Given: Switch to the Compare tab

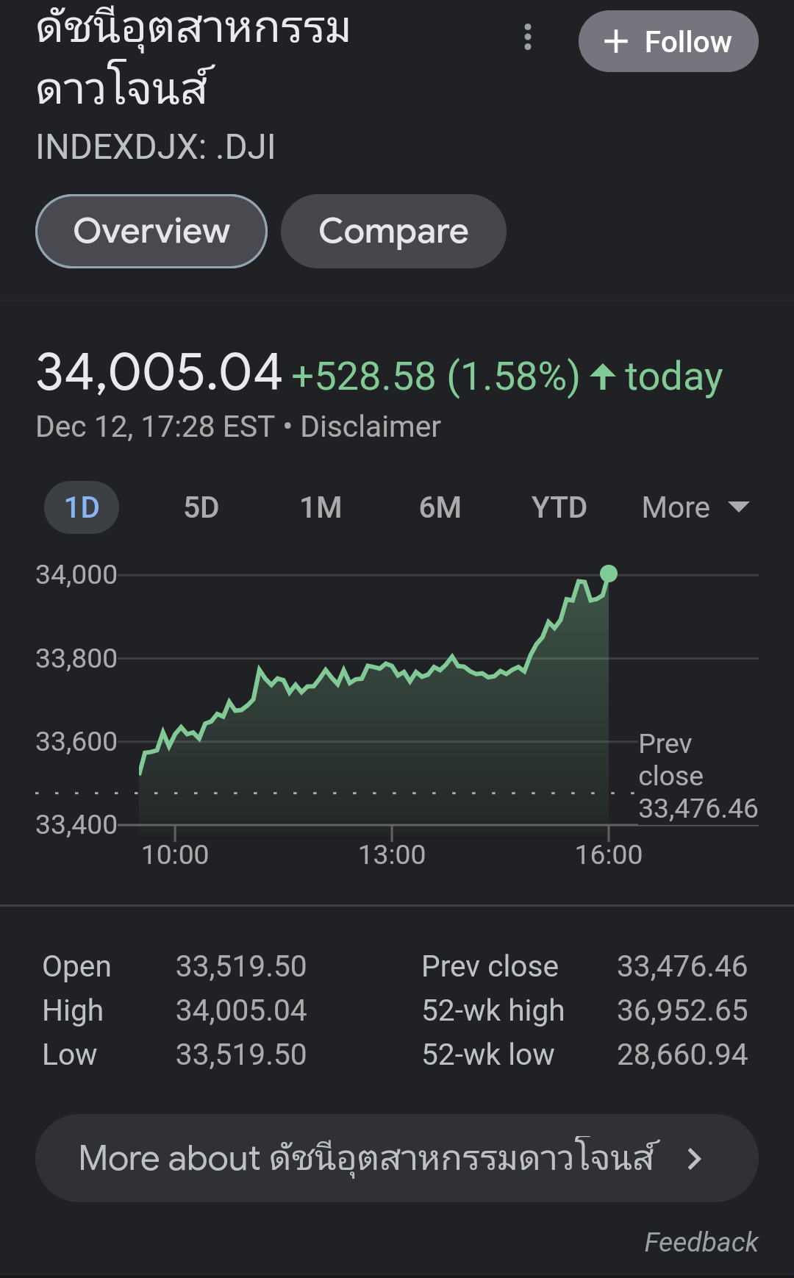Looking at the screenshot, I should [x=393, y=232].
